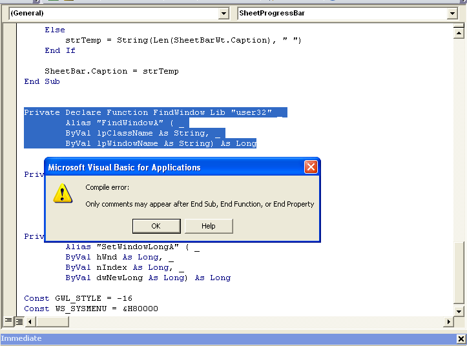Click OK in the compile error dialog
Viewport: 467px width, 346px height.
pyautogui.click(x=156, y=226)
